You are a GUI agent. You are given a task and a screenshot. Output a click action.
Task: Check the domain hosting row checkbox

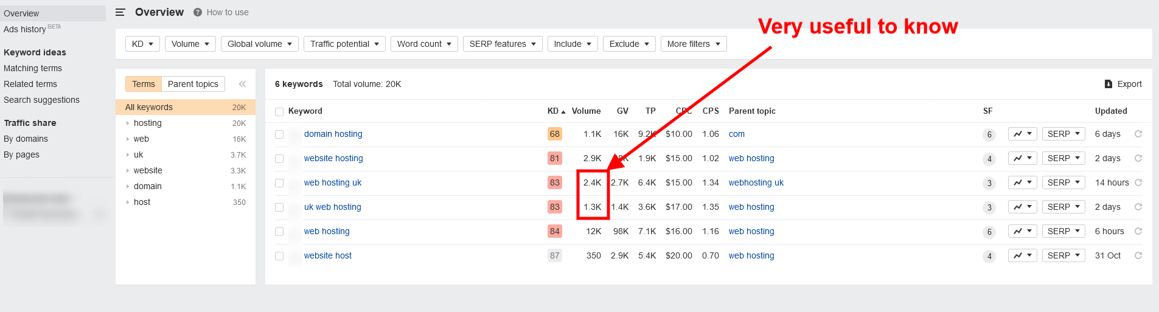(279, 134)
